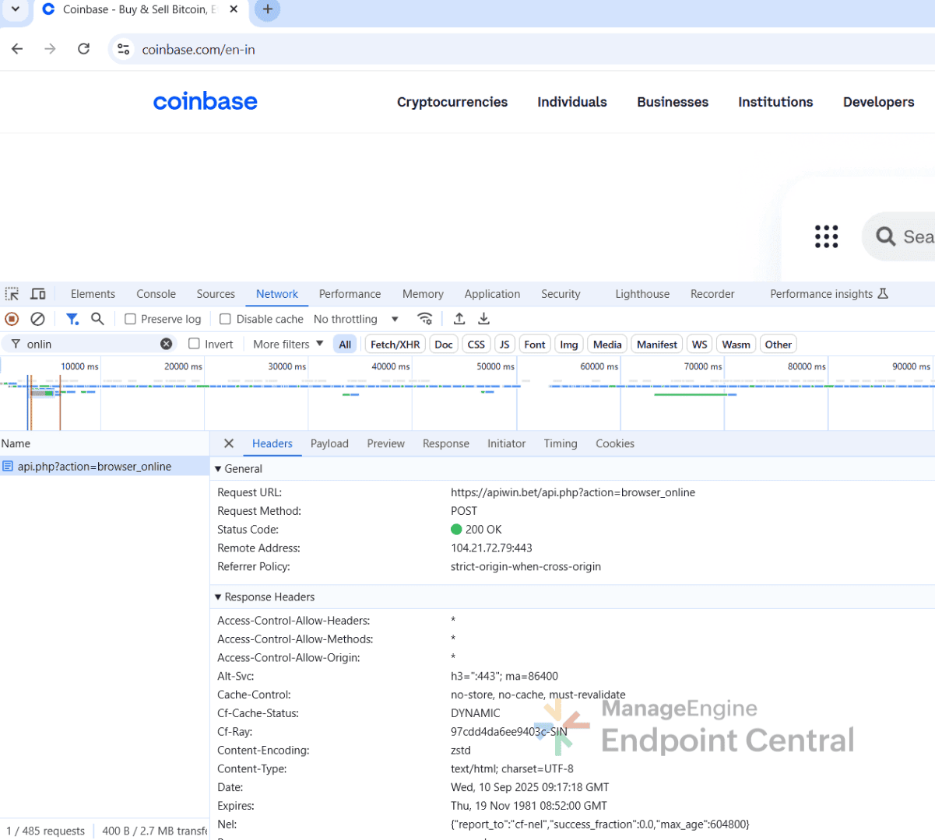Open network search magnifier
935x840 pixels.
(97, 319)
